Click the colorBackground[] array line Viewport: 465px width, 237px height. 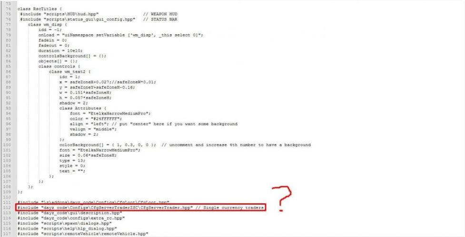[108, 145]
